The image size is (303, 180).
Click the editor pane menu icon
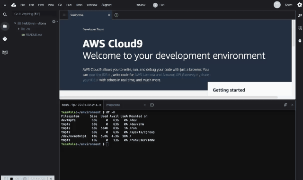pos(64,15)
